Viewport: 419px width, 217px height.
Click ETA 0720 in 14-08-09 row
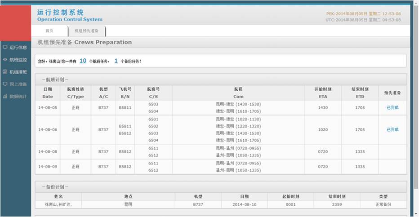click(323, 167)
